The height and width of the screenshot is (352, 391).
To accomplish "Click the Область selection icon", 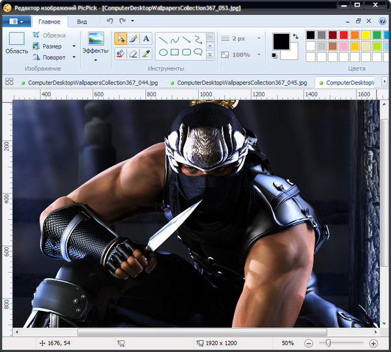I will pyautogui.click(x=16, y=39).
